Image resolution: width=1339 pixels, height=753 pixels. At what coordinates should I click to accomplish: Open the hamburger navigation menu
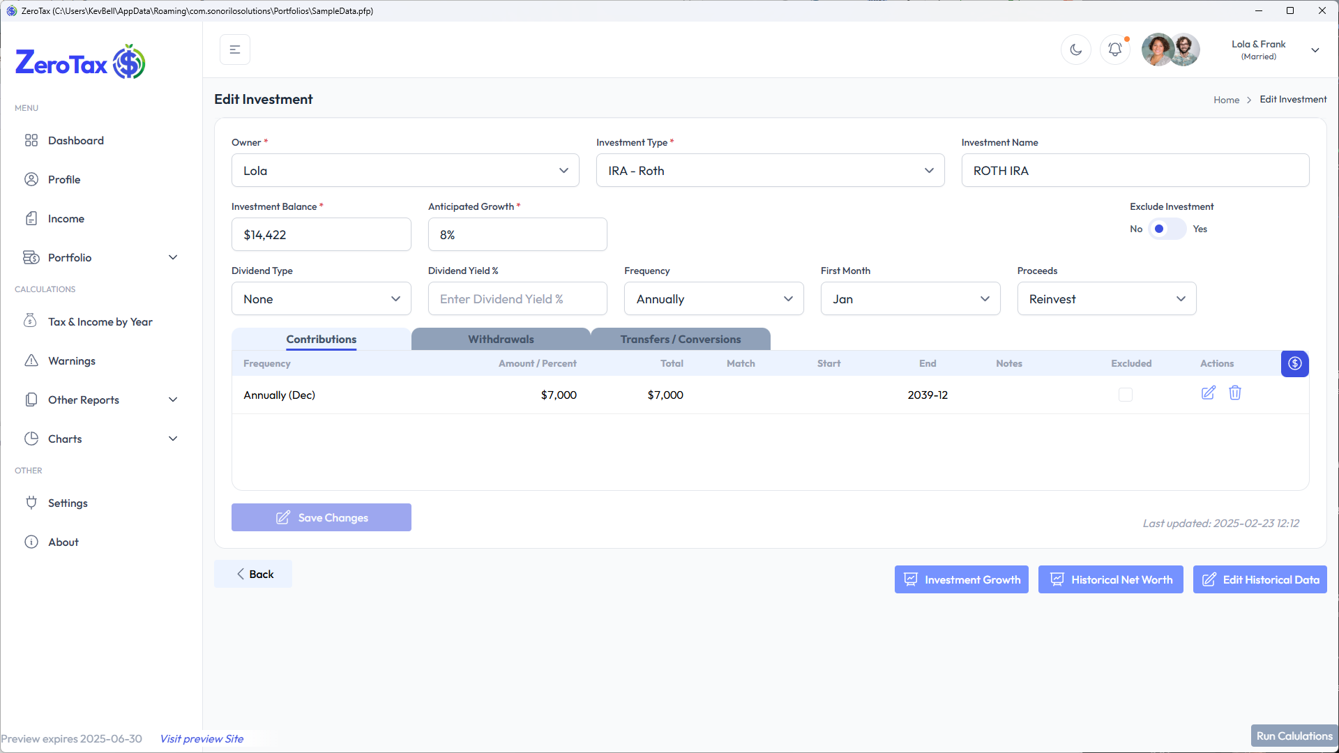click(x=234, y=49)
